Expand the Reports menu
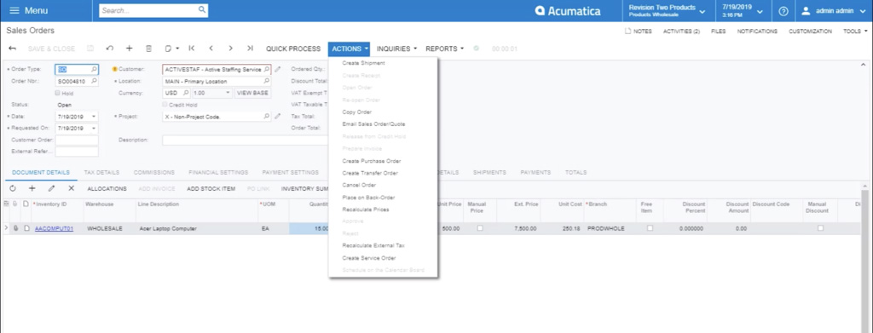Image resolution: width=873 pixels, height=333 pixels. coord(444,49)
